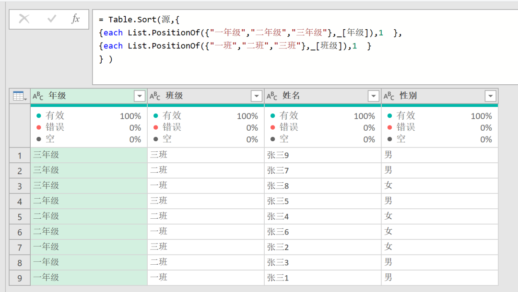Cancel formula edit with the X icon

click(x=24, y=19)
